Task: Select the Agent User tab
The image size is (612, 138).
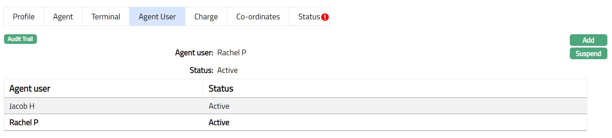Action: (x=157, y=17)
